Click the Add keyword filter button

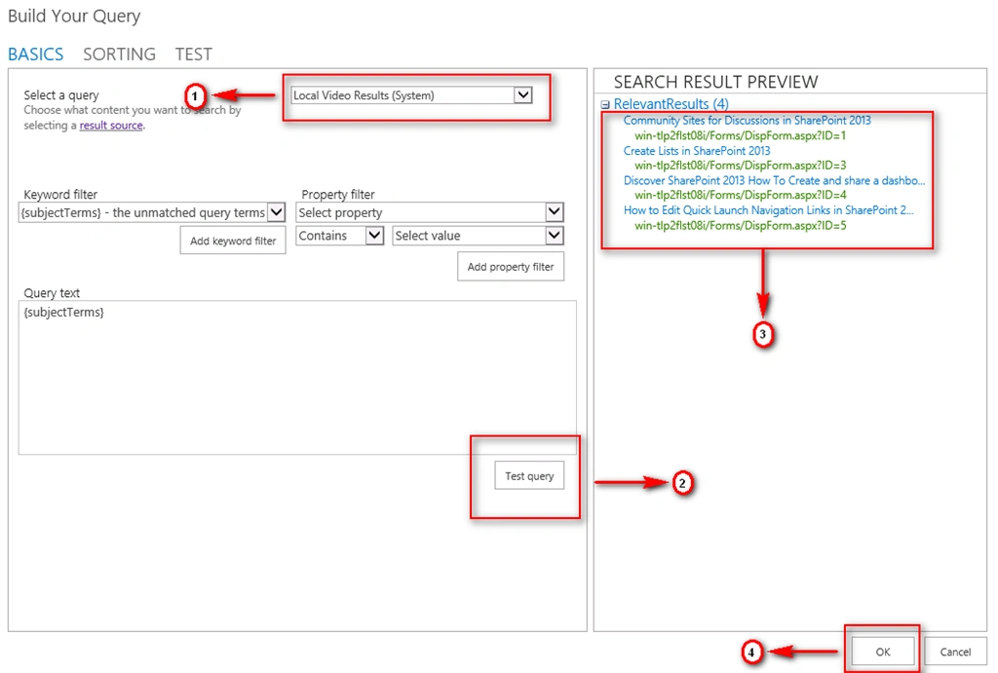233,242
